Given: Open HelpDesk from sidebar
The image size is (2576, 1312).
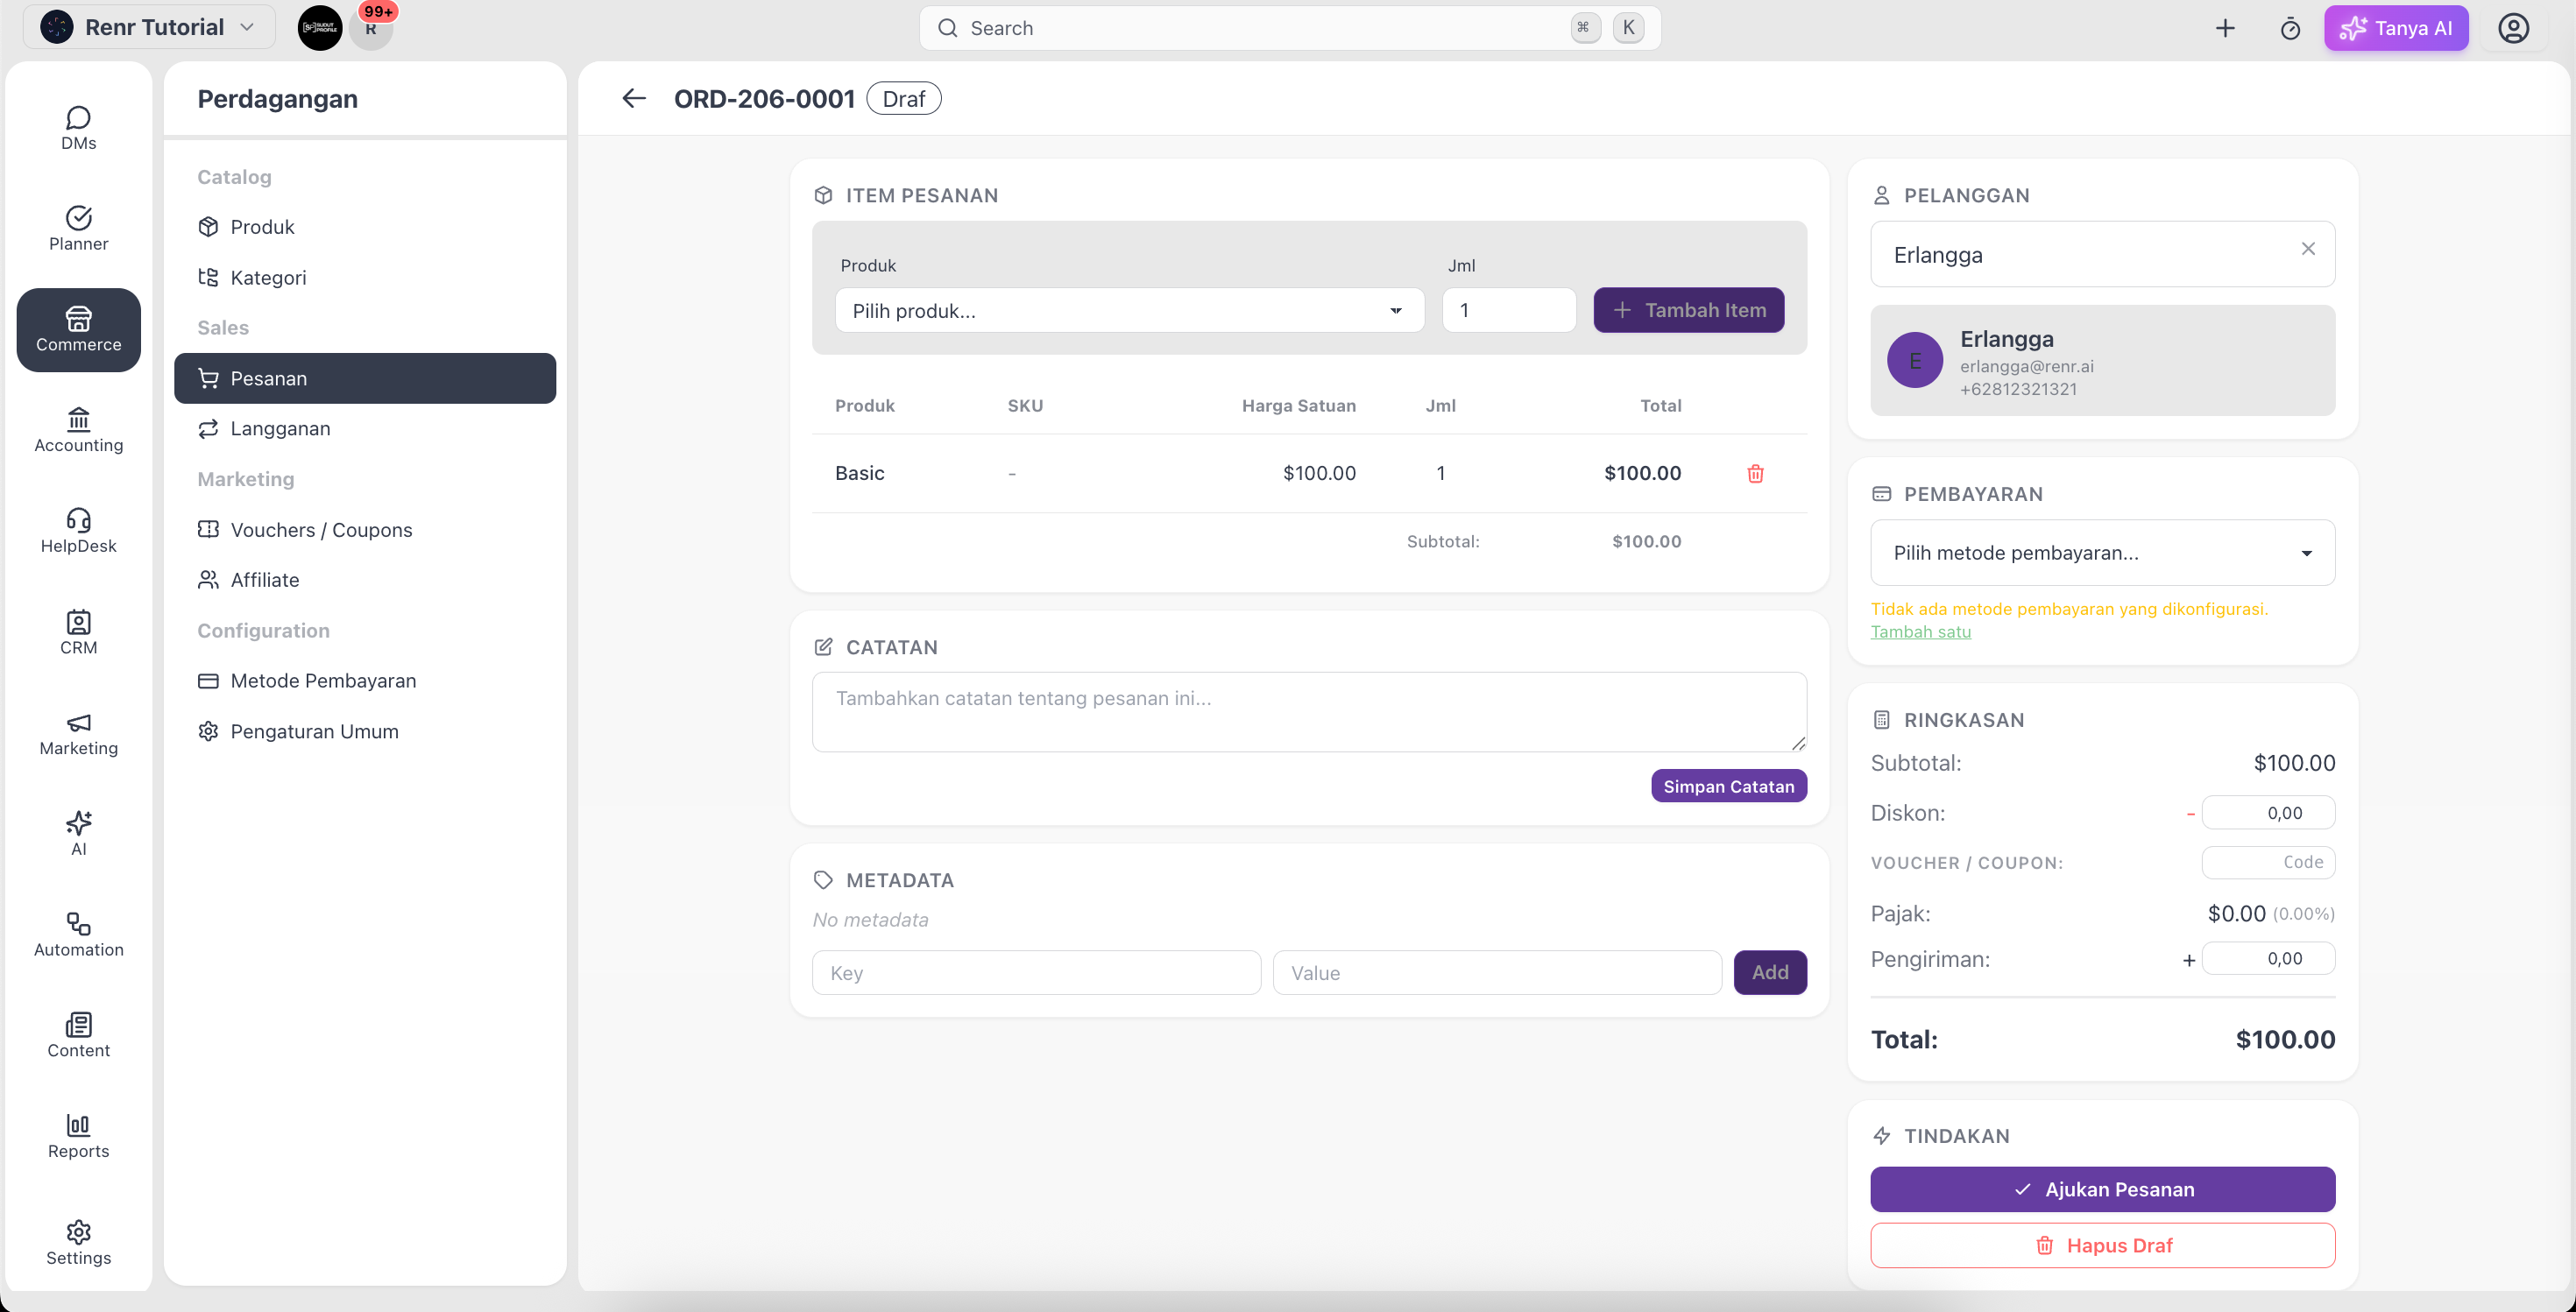Looking at the screenshot, I should [78, 532].
